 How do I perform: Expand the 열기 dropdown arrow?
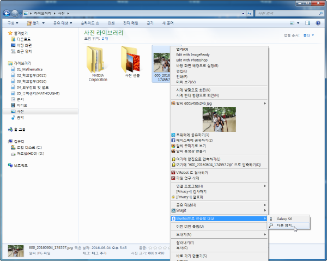pyautogui.click(x=44, y=23)
